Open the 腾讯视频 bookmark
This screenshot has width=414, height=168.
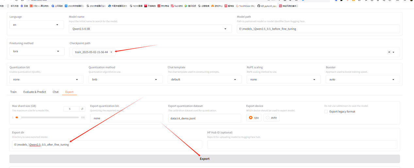[x=190, y=6]
